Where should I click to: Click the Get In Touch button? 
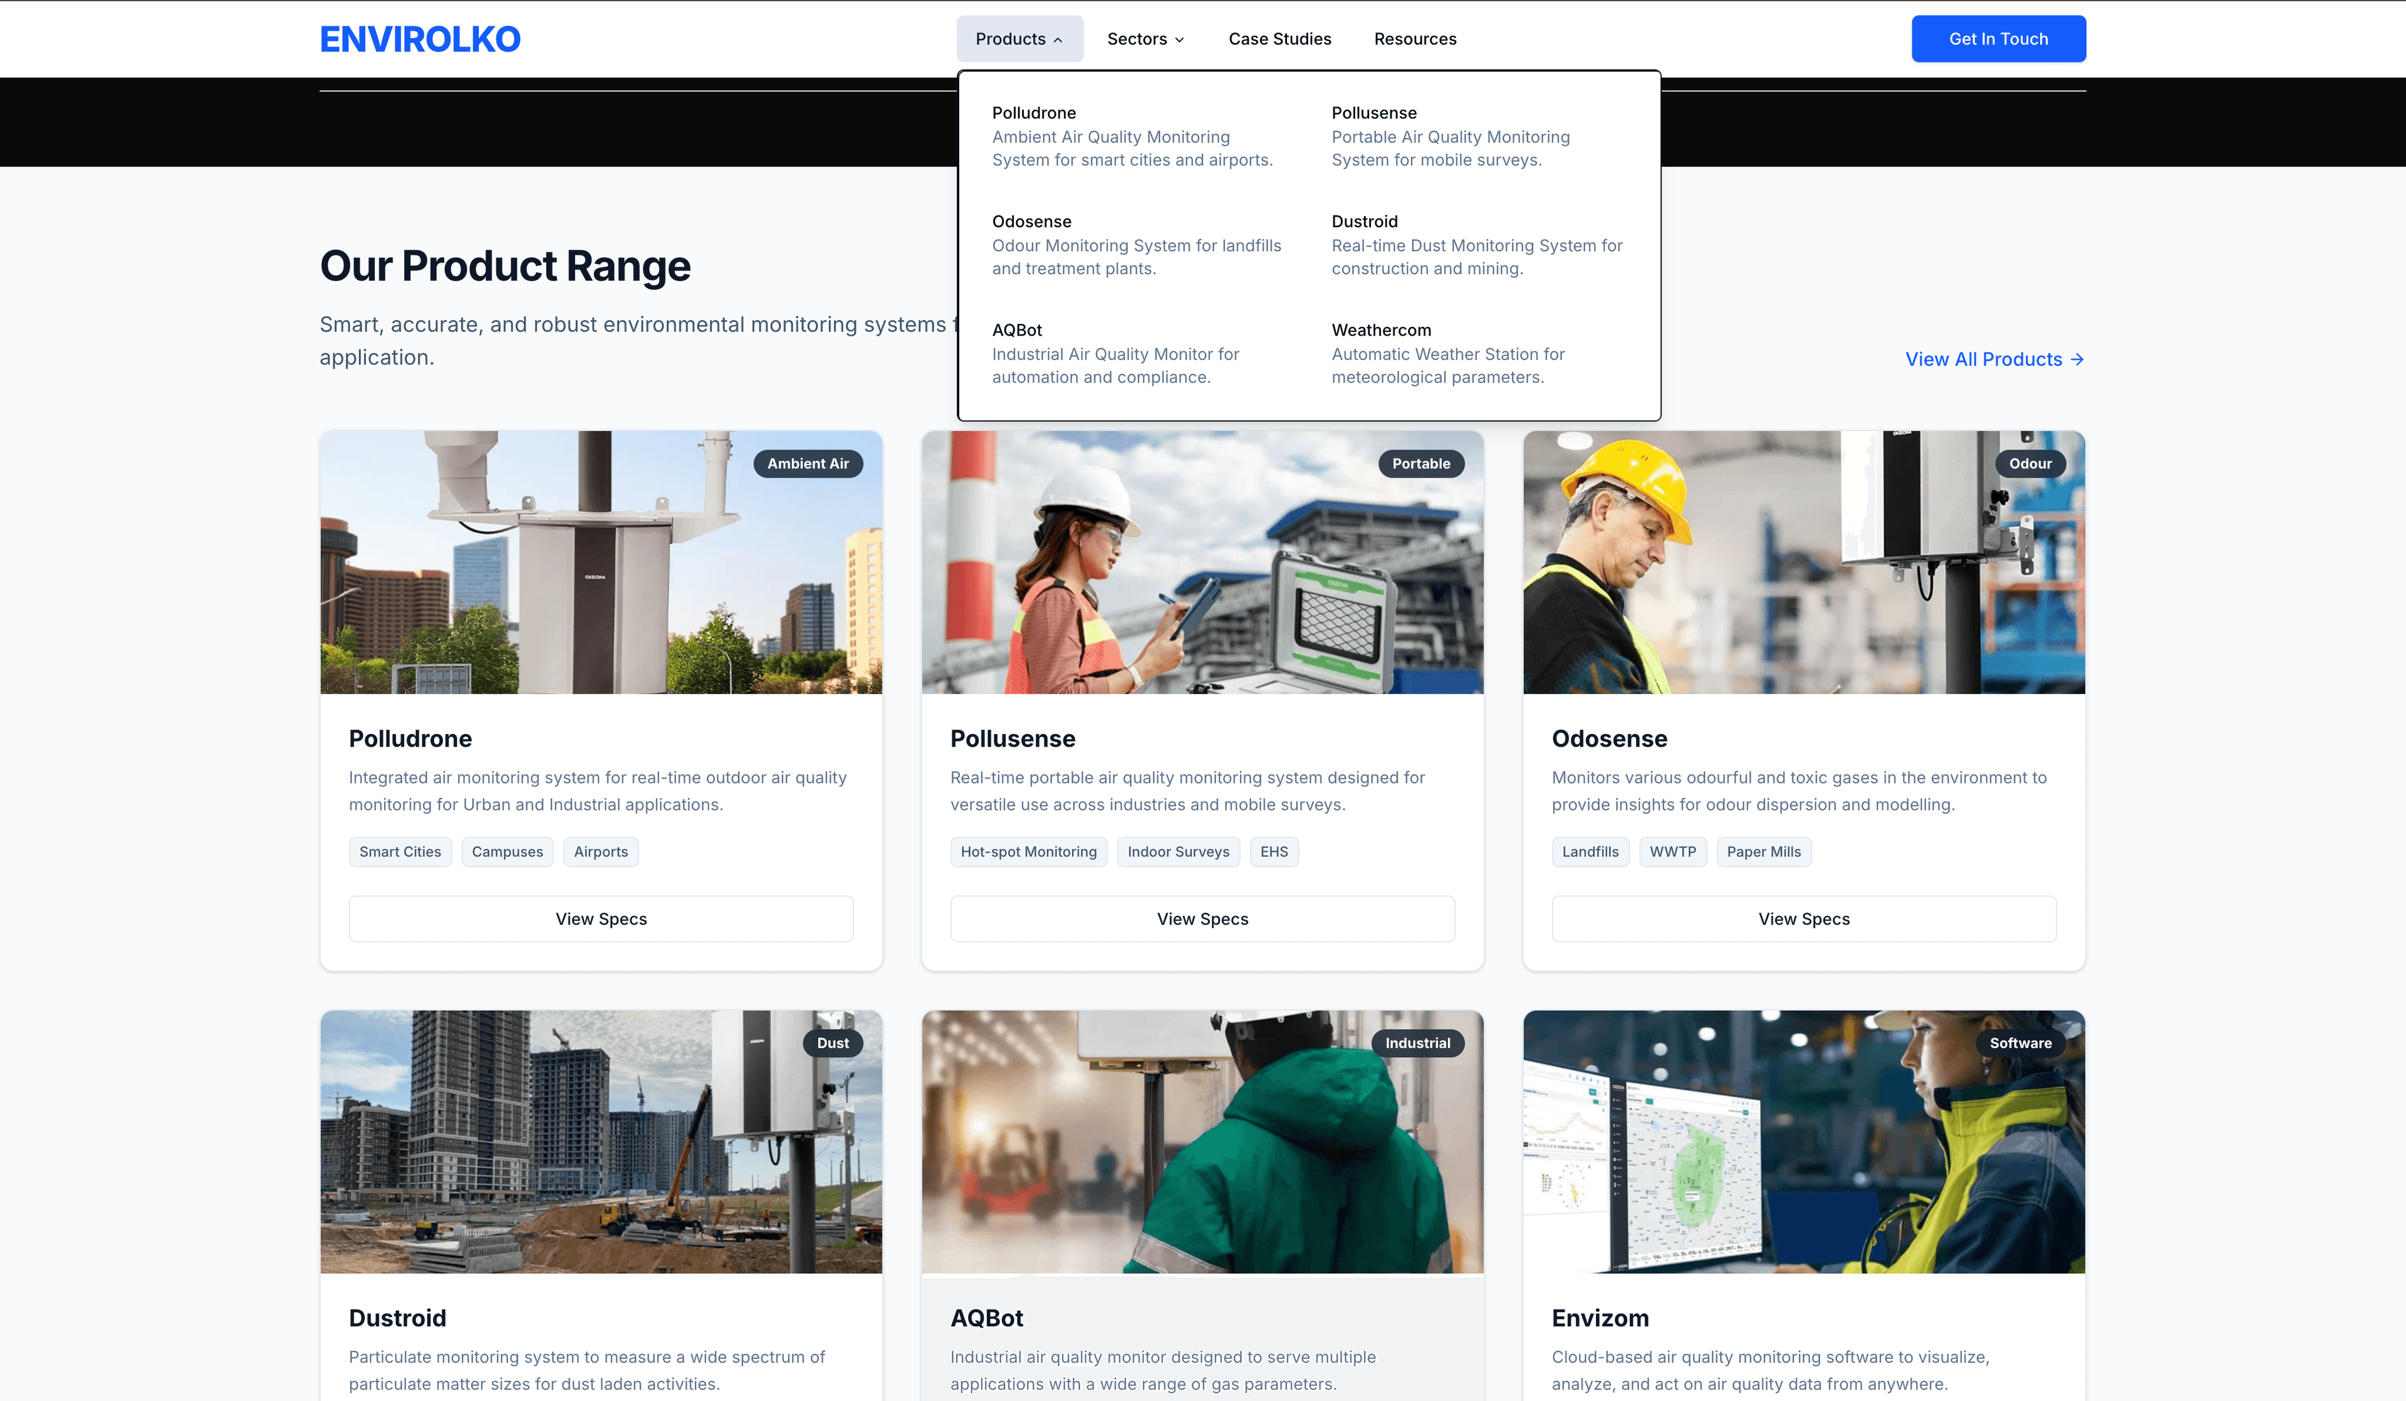pos(1997,39)
